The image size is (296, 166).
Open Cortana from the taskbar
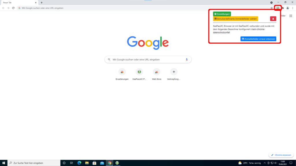(64, 163)
